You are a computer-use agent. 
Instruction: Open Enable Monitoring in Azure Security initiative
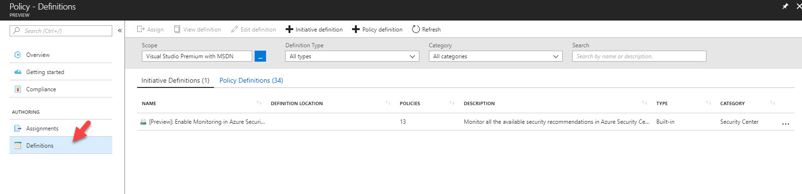pos(207,122)
